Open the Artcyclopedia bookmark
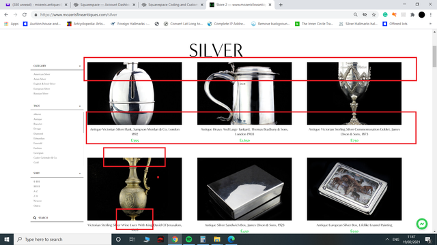The image size is (437, 245). (86, 24)
